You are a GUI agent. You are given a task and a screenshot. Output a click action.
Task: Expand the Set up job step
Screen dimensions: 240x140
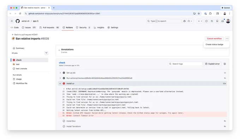tap(142, 73)
